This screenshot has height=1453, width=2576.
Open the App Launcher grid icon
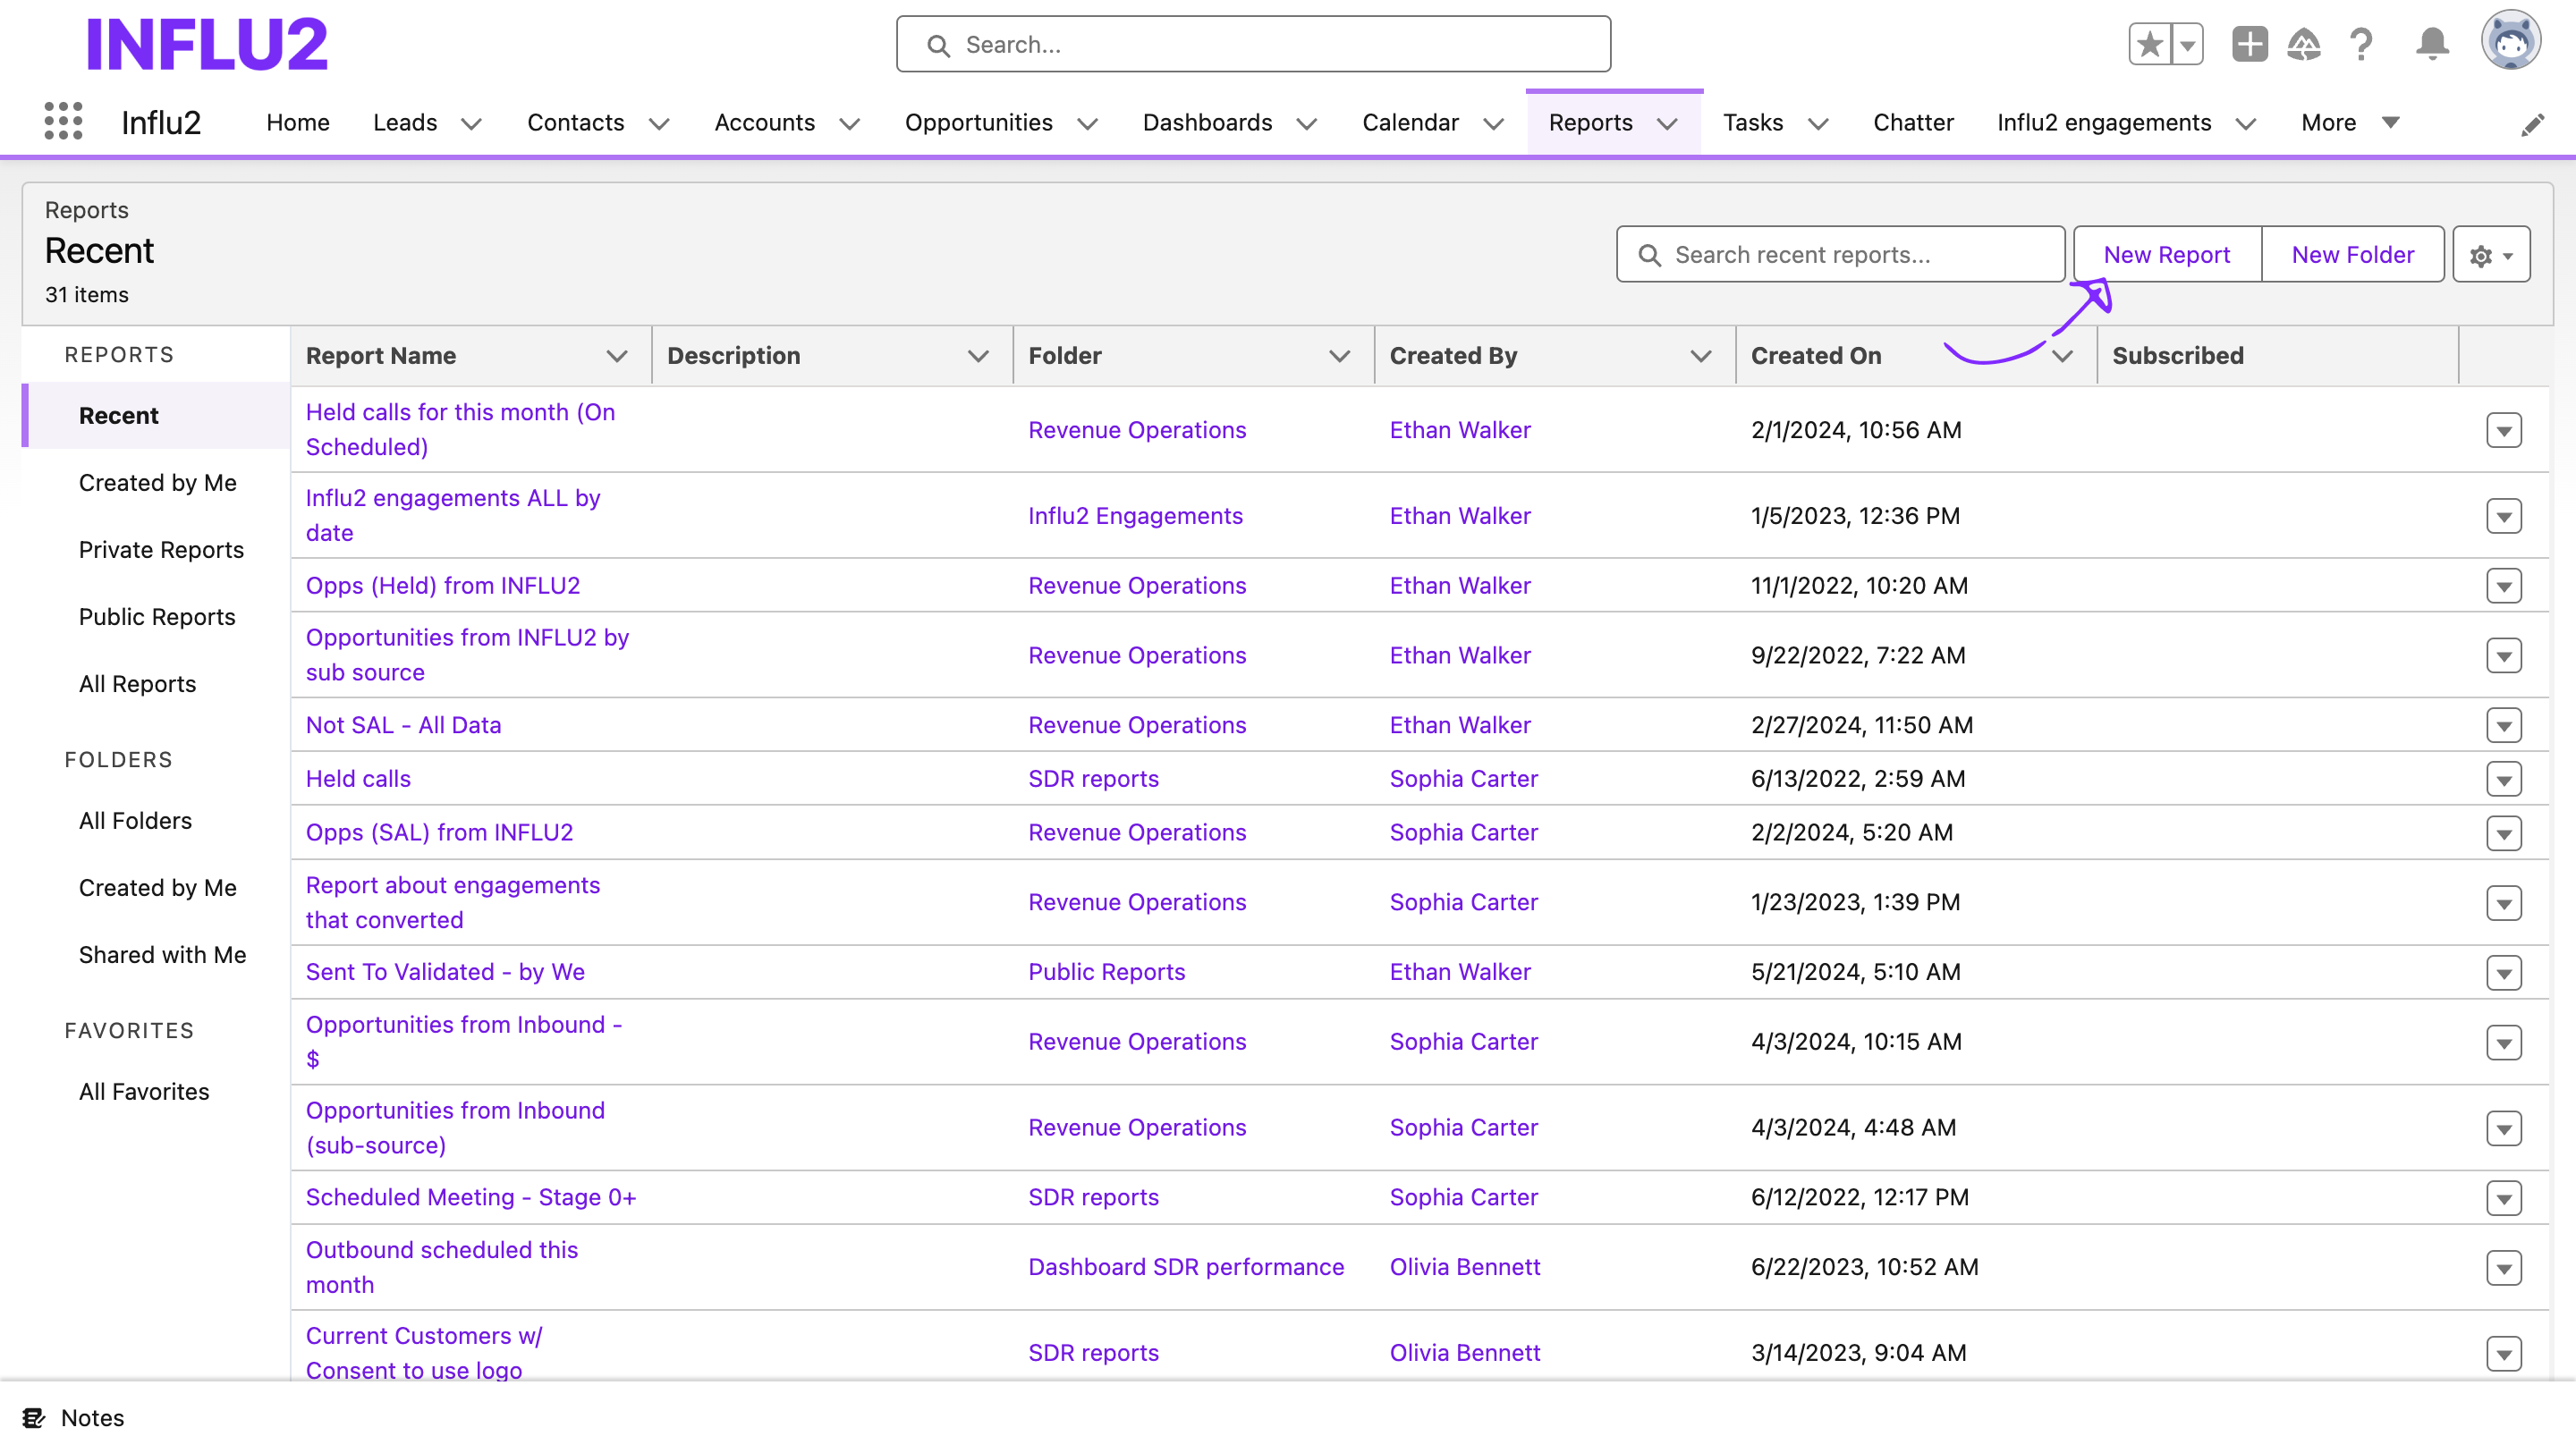point(63,121)
